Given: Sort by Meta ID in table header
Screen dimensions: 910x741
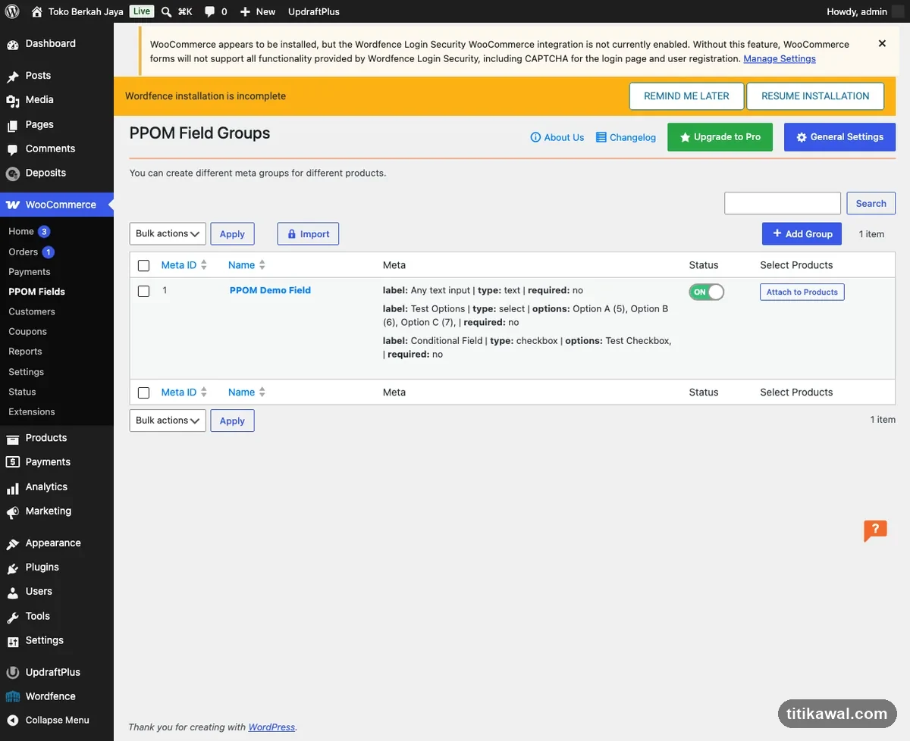Looking at the screenshot, I should click(184, 265).
